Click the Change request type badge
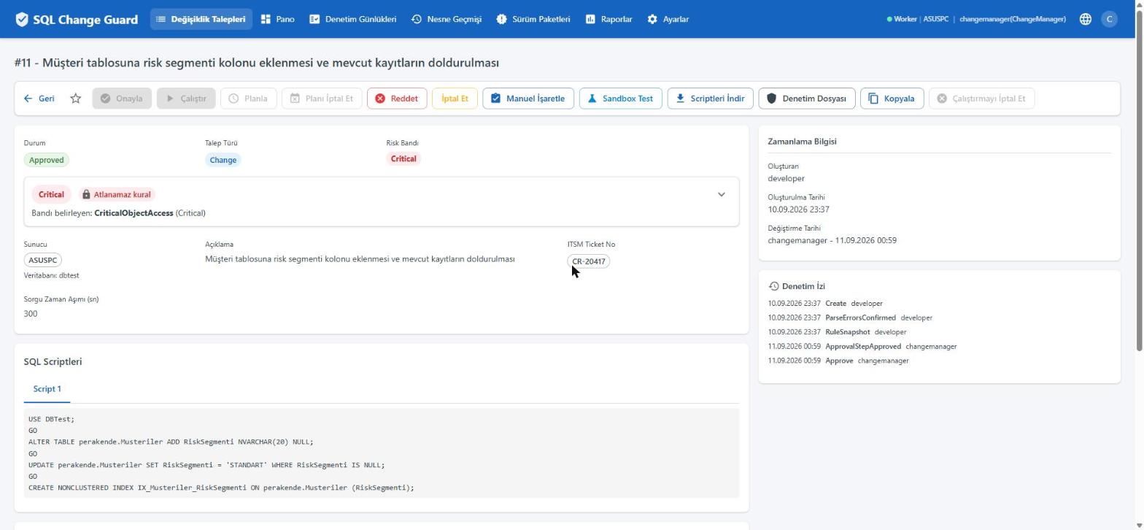The width and height of the screenshot is (1144, 530). [223, 160]
